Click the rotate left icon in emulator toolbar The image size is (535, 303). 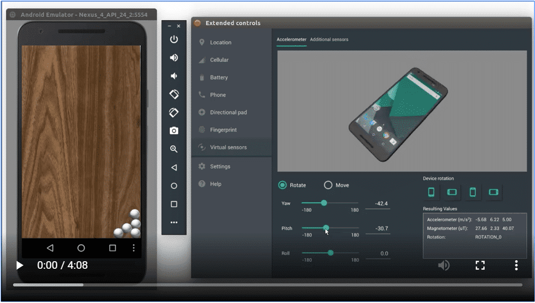(174, 94)
